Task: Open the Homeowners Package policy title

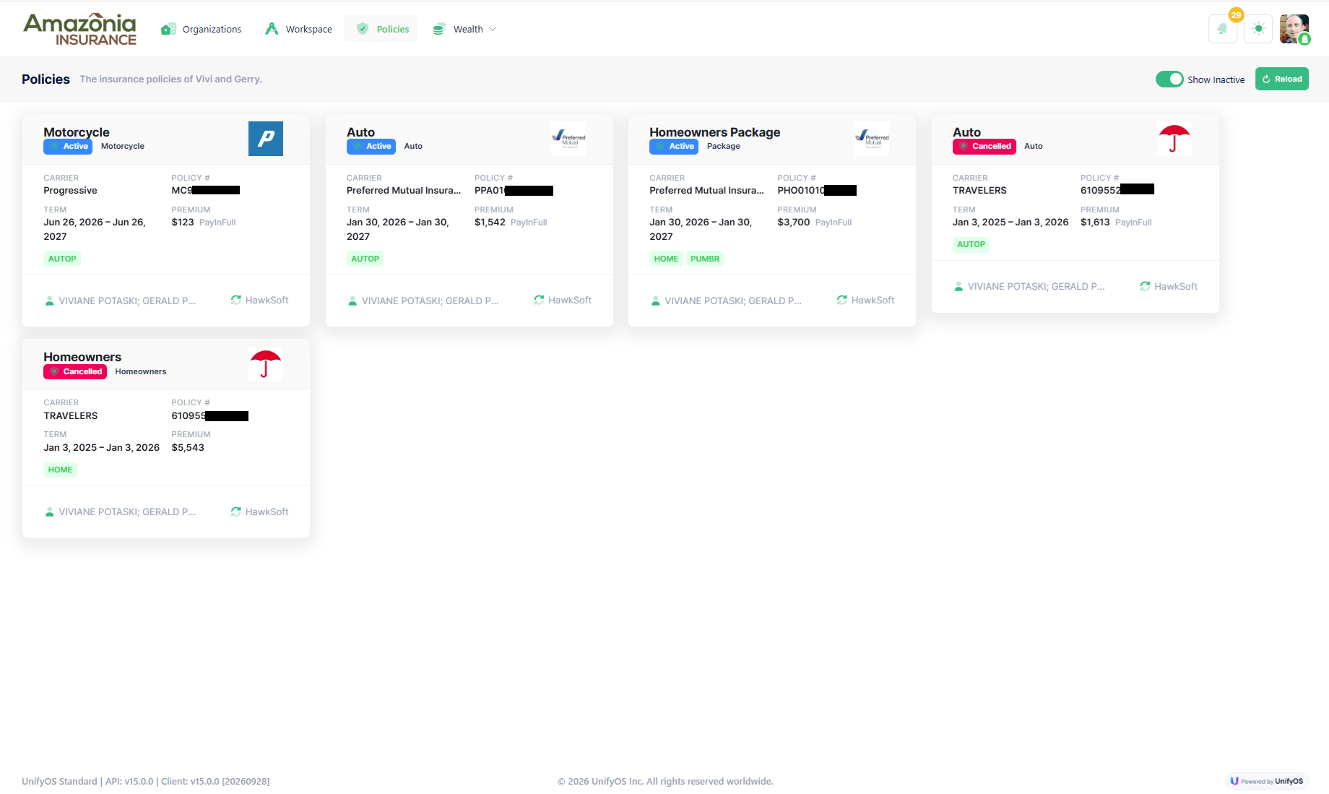Action: tap(714, 132)
